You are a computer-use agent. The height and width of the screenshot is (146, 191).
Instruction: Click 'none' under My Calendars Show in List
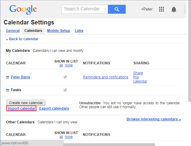pyautogui.click(x=69, y=65)
